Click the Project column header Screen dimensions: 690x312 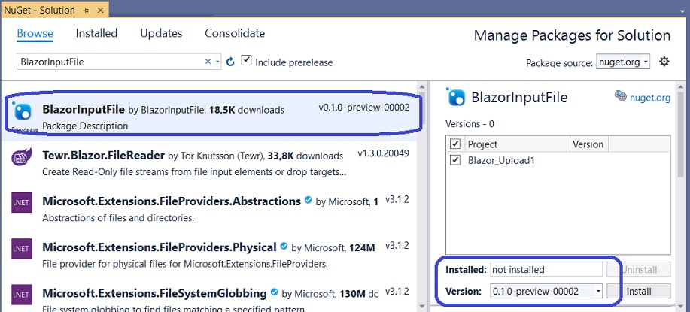517,144
